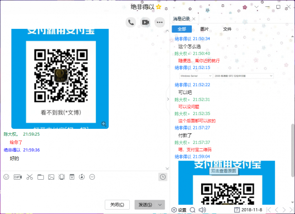Open the red packet icon in the chat toolbar
Image resolution: width=295 pixels, height=214 pixels.
point(72,177)
